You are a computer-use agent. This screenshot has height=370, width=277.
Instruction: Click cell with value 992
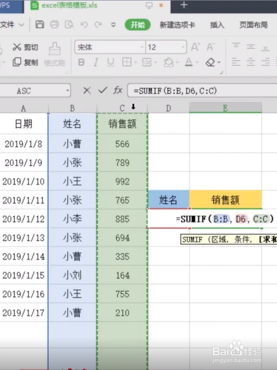coord(122,181)
